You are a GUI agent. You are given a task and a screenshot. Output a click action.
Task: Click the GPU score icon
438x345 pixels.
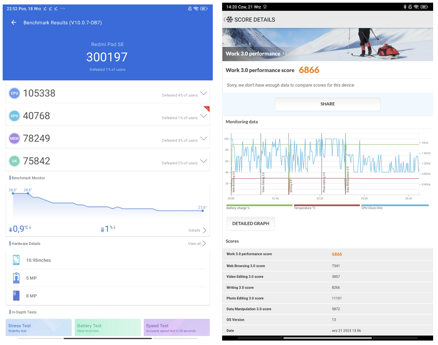click(15, 116)
